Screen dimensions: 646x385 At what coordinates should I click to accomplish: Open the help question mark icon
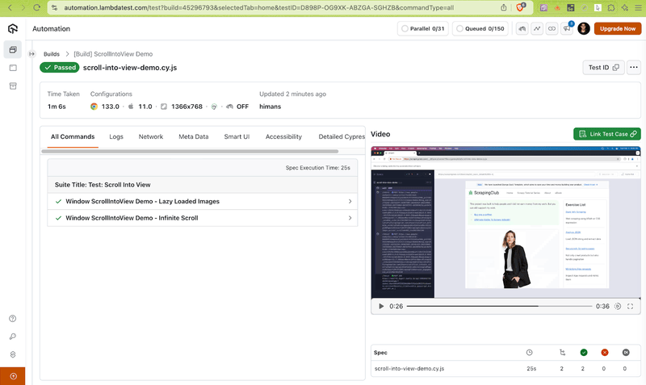pyautogui.click(x=13, y=318)
